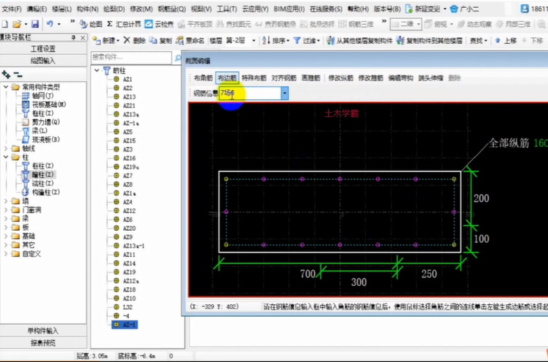Expand the 墙 folder
Image resolution: width=548 pixels, height=362 pixels.
pyautogui.click(x=6, y=201)
